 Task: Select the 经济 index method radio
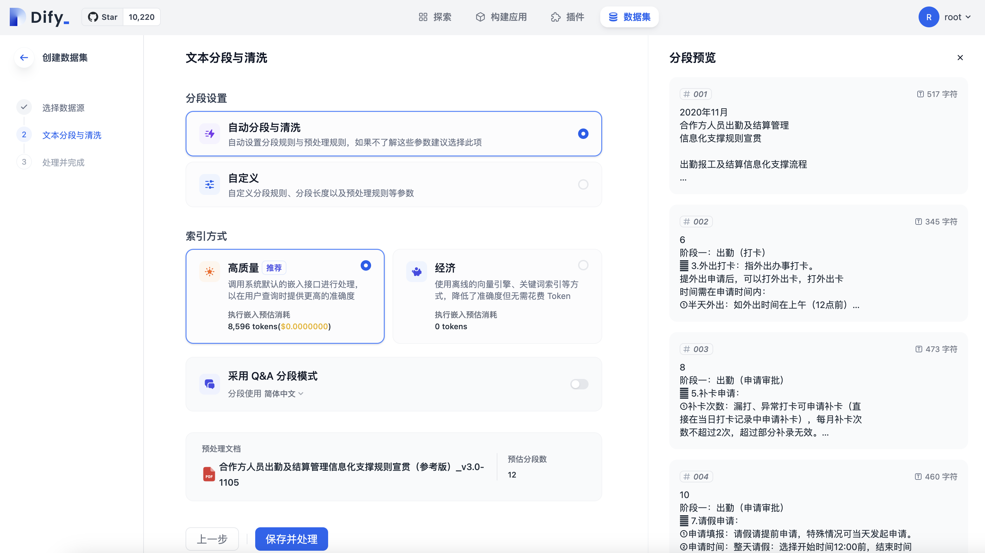coord(583,265)
